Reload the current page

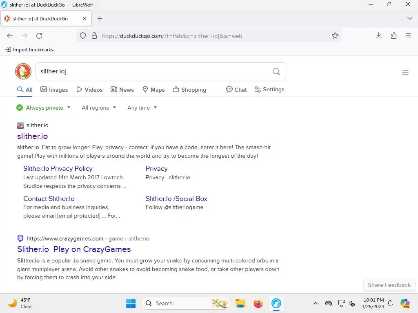(39, 36)
